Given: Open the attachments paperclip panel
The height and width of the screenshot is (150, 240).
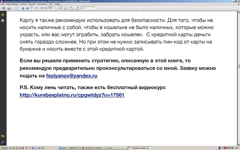Looking at the screenshot, I should tap(2, 142).
